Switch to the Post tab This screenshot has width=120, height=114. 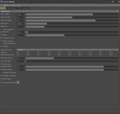tap(20, 8)
